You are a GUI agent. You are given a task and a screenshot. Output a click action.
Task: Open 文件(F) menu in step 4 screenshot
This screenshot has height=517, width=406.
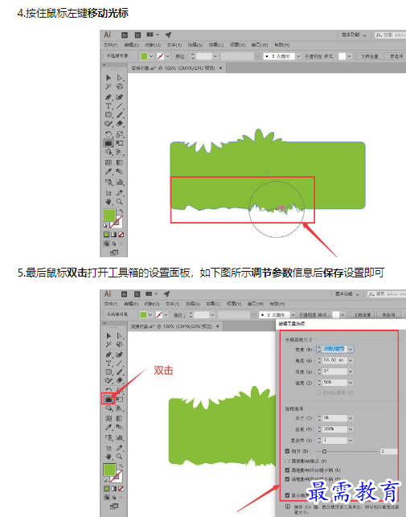point(110,44)
